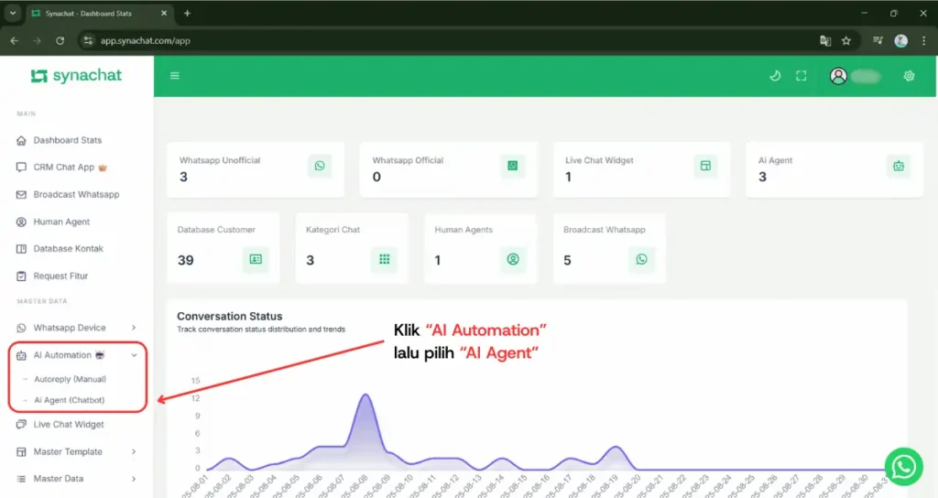Click the "Conversation Status" heading

coord(230,316)
